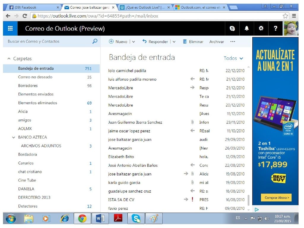304x228 pixels.
Task: Click the attachment clip on Juan Guillermo's email
Action: 192,122
